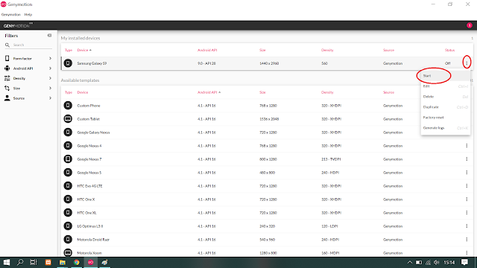Open Chrome from the taskbar
This screenshot has height=268, width=477.
(x=76, y=262)
